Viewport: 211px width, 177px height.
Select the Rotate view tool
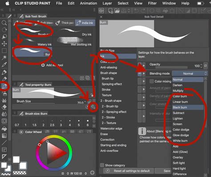(4, 30)
